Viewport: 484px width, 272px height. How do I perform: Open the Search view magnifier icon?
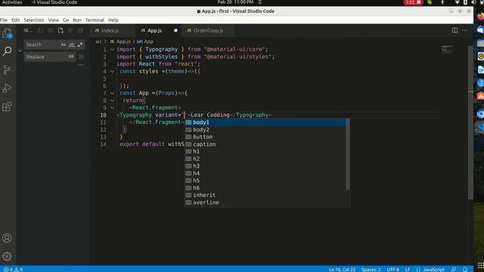(x=7, y=51)
